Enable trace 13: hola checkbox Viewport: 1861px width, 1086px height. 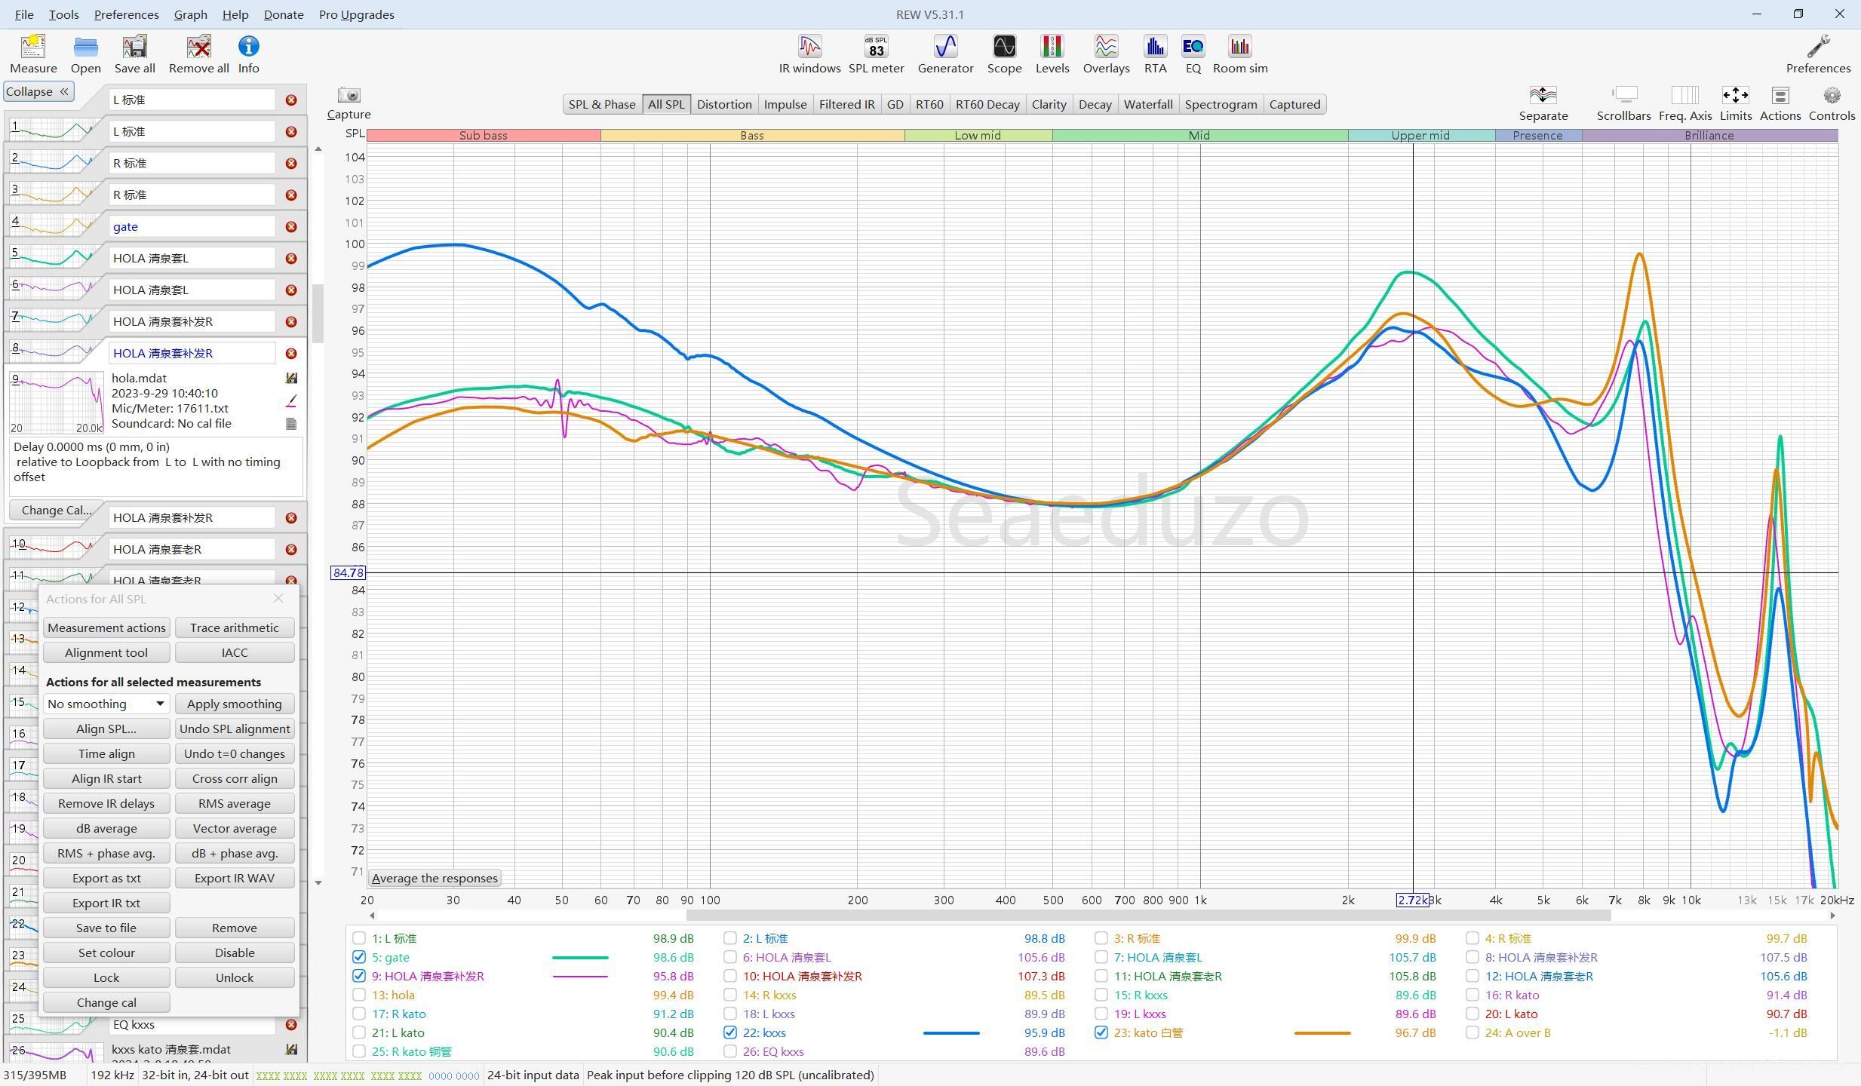click(x=359, y=995)
